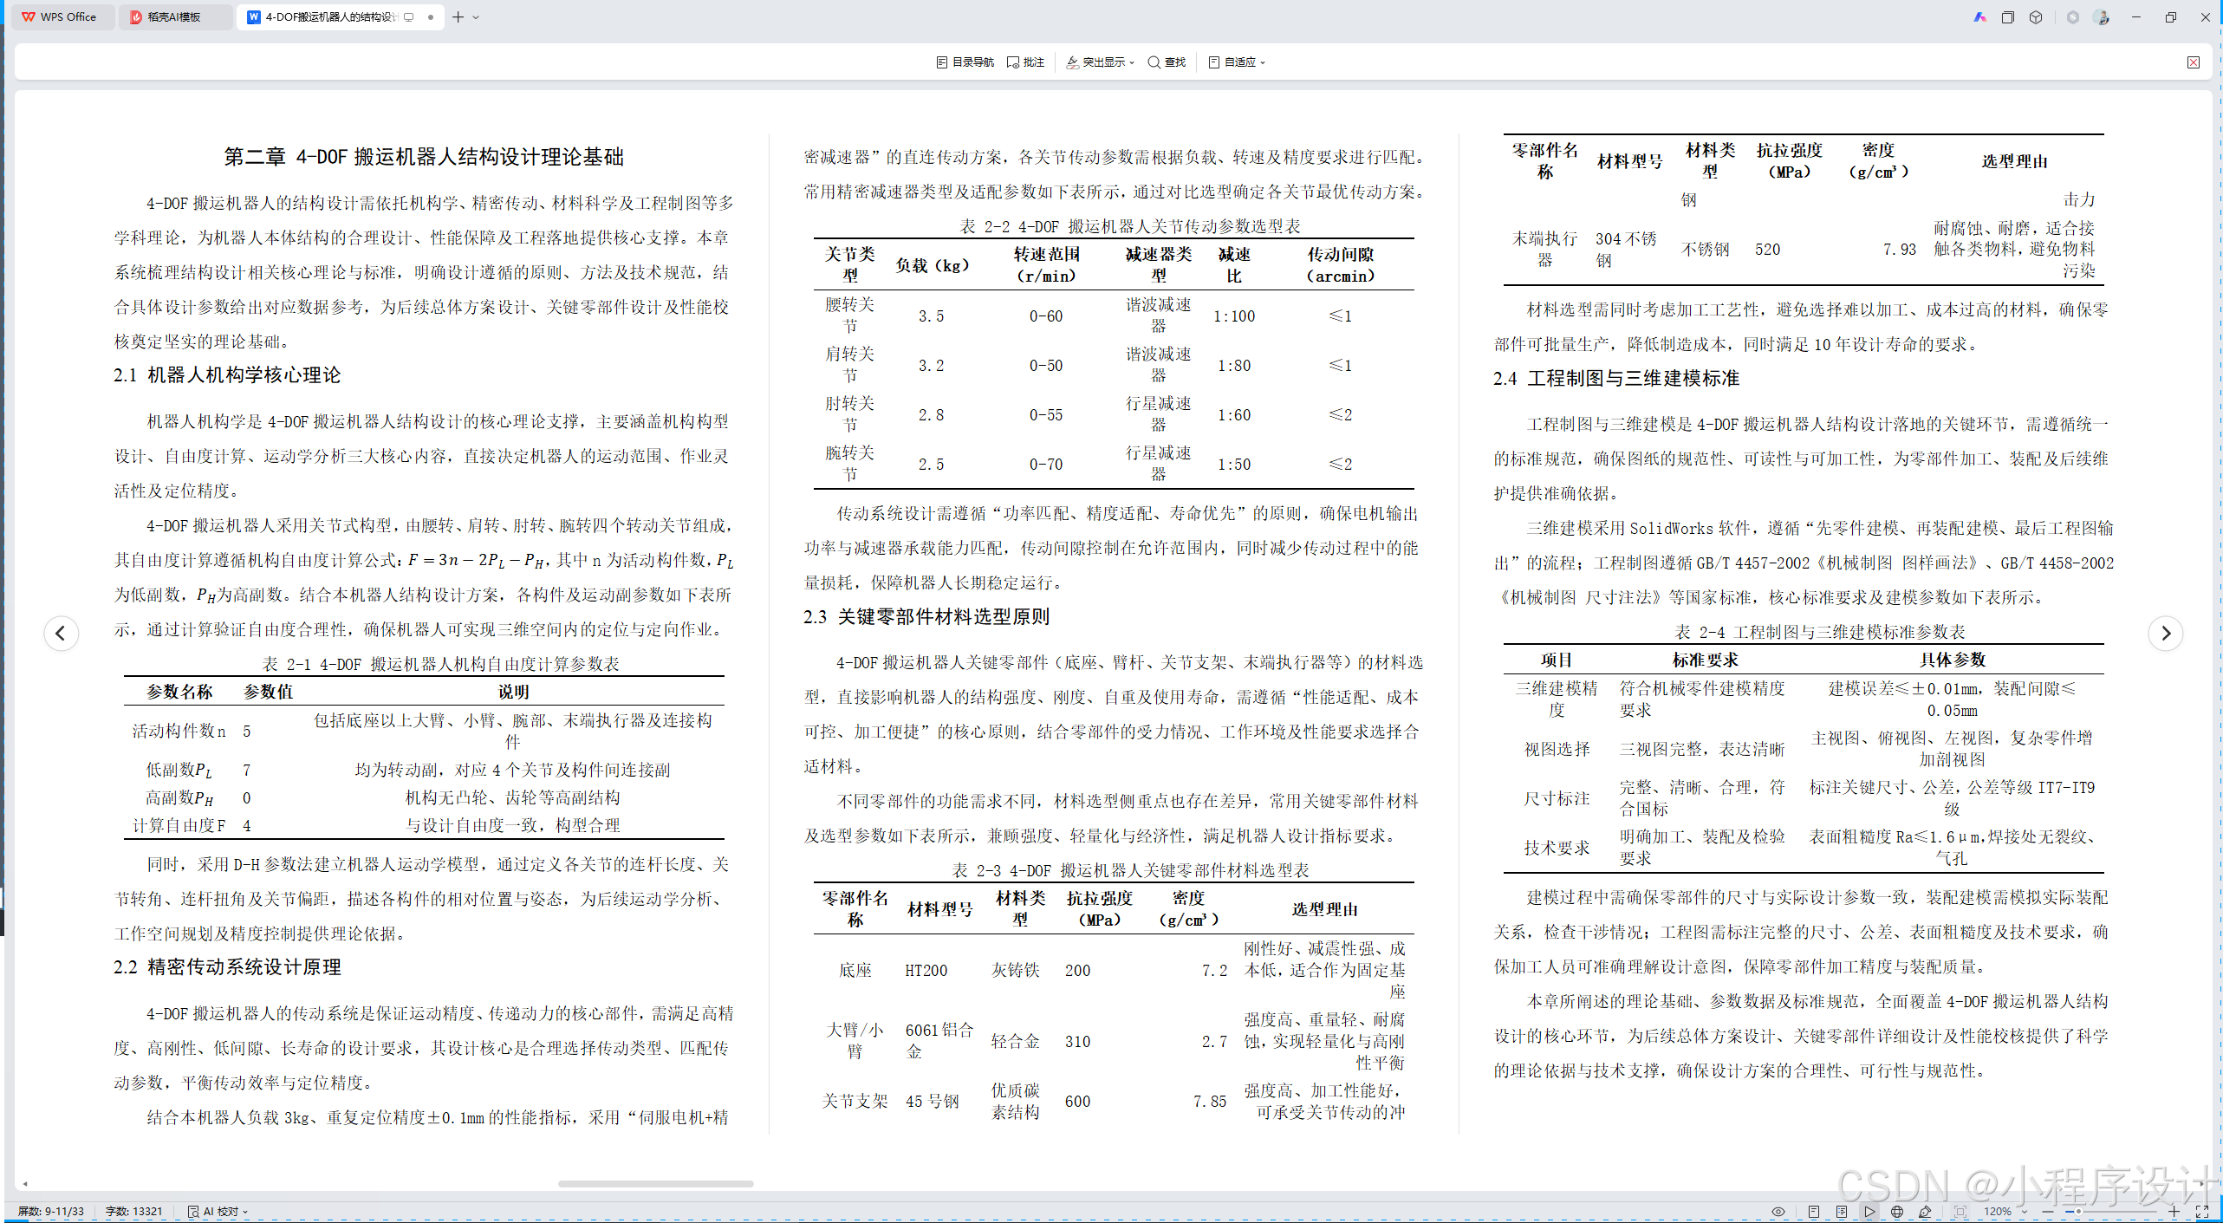The image size is (2223, 1223).
Task: Click the 1:100 reduction ratio cell
Action: click(x=1234, y=316)
